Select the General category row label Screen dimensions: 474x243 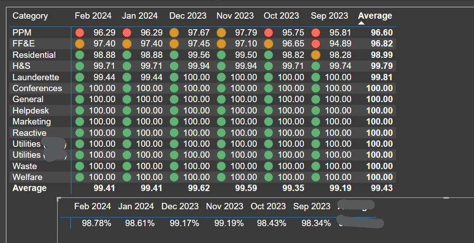click(x=28, y=99)
